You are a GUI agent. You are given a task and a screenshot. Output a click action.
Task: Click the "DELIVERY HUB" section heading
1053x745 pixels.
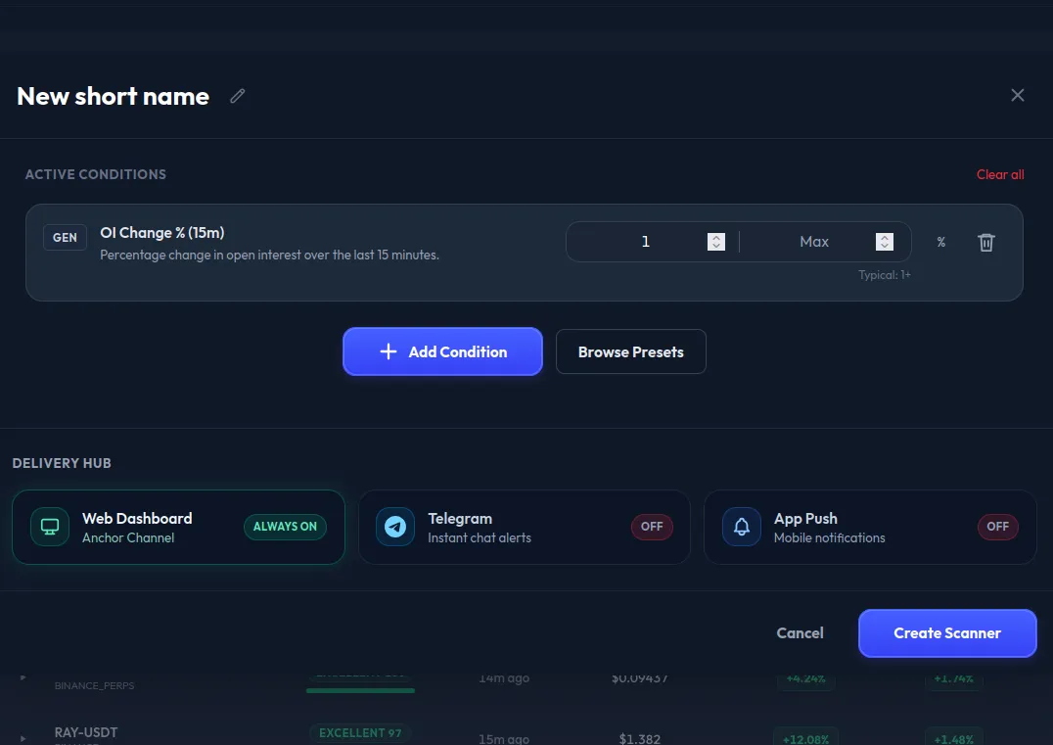(62, 463)
